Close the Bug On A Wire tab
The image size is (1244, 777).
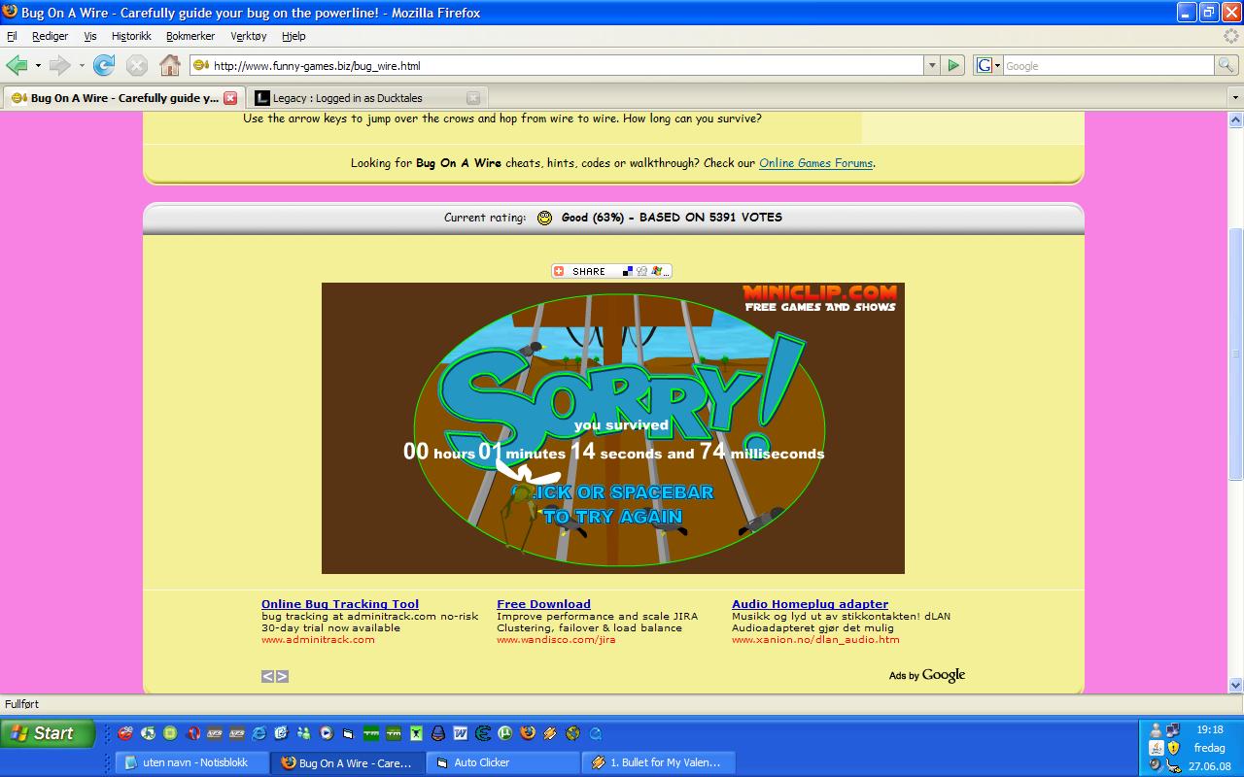click(x=230, y=98)
